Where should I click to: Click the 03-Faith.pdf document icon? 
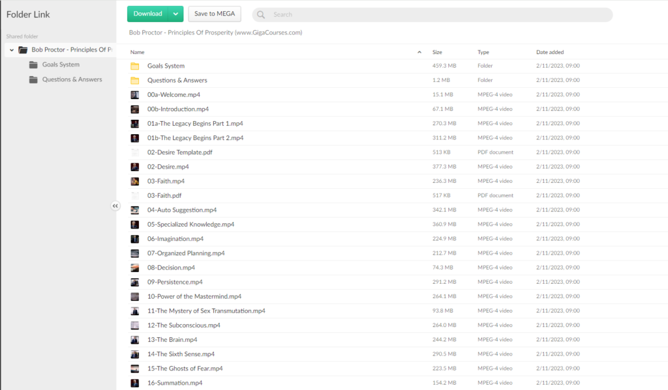click(135, 195)
